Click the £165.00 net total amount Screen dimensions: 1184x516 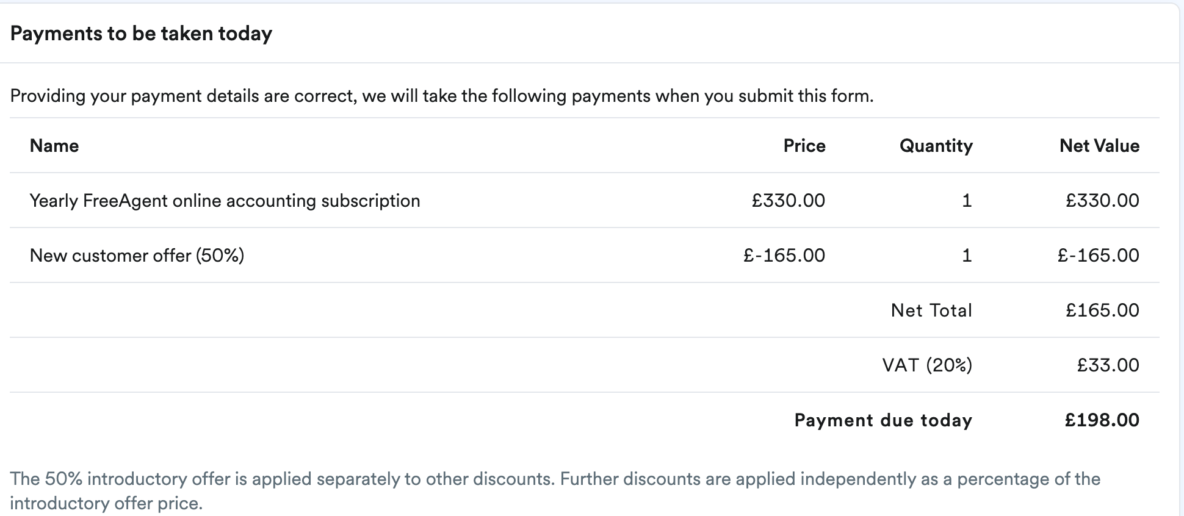pyautogui.click(x=1102, y=310)
